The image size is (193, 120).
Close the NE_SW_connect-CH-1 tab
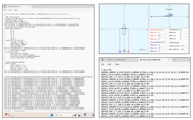(x=30, y=6)
